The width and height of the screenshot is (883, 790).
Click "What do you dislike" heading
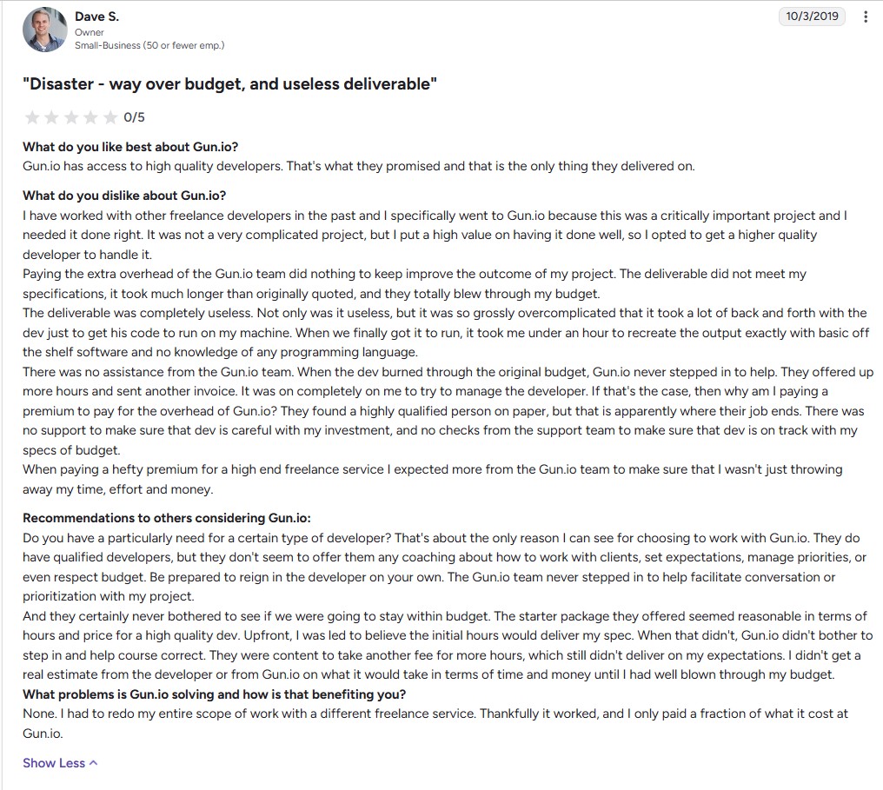pyautogui.click(x=124, y=196)
